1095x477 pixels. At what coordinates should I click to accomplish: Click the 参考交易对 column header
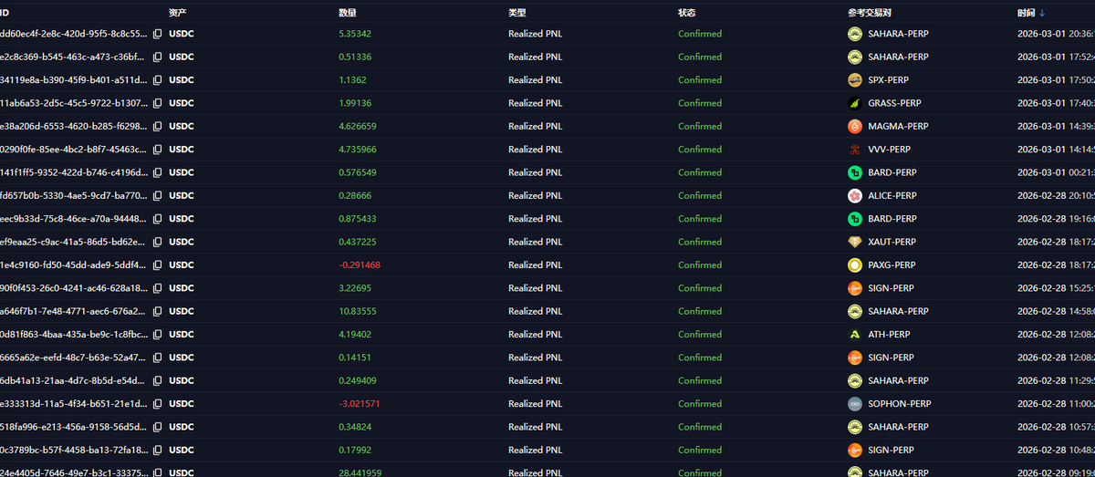(x=870, y=13)
